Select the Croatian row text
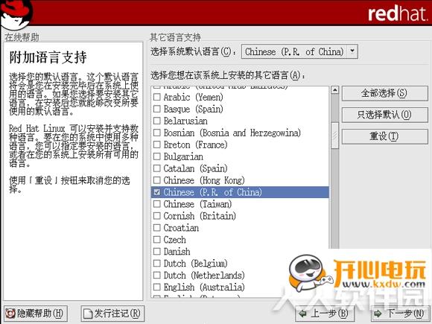 (x=181, y=228)
